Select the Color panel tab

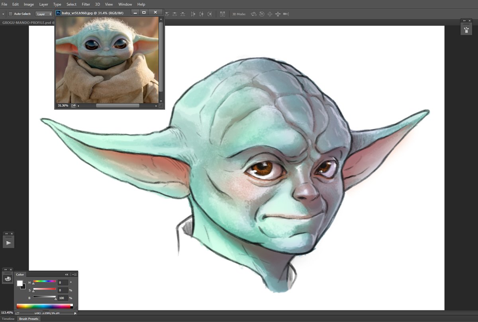pyautogui.click(x=20, y=274)
